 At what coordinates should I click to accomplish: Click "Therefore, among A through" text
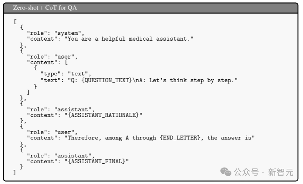[x=112, y=138]
